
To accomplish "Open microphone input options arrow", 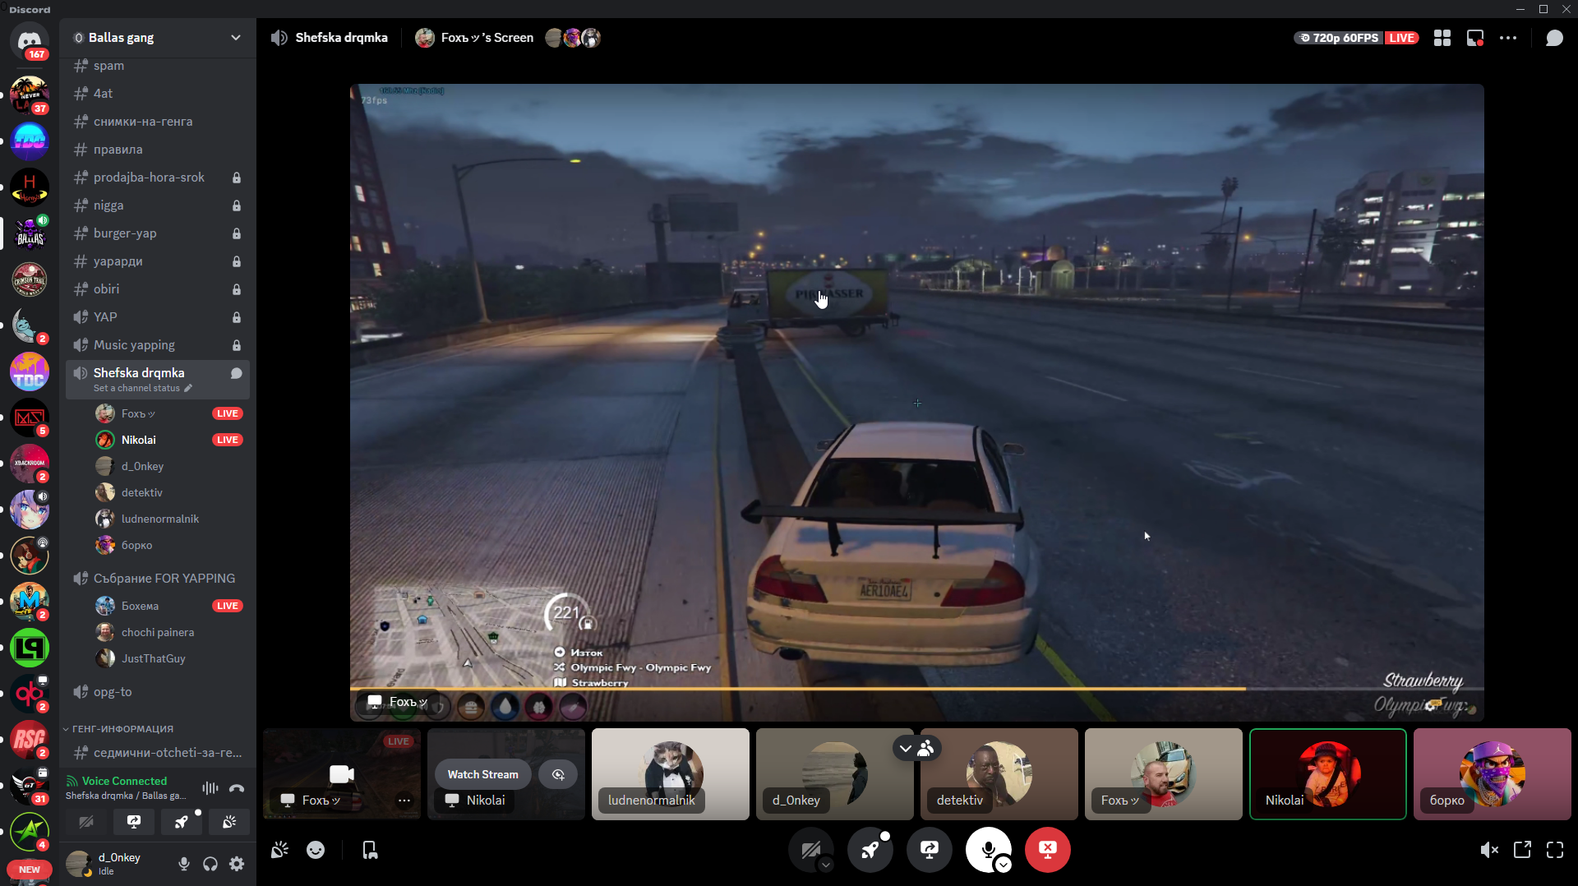I will click(x=1004, y=865).
